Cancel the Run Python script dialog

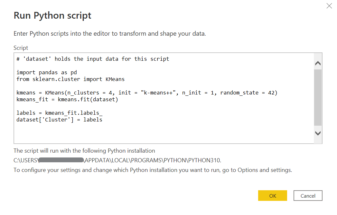[x=308, y=195]
